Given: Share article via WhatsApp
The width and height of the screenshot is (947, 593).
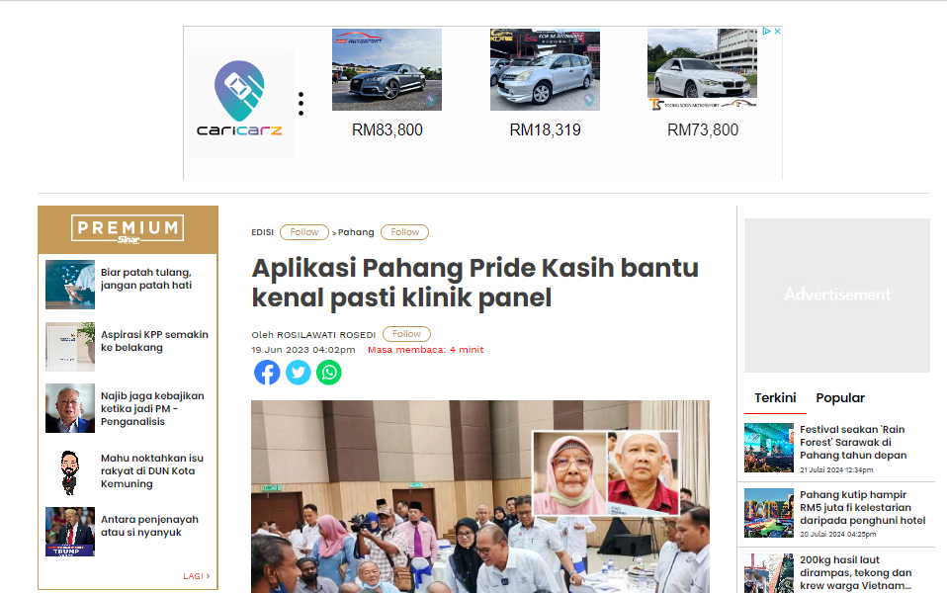Looking at the screenshot, I should [x=329, y=373].
